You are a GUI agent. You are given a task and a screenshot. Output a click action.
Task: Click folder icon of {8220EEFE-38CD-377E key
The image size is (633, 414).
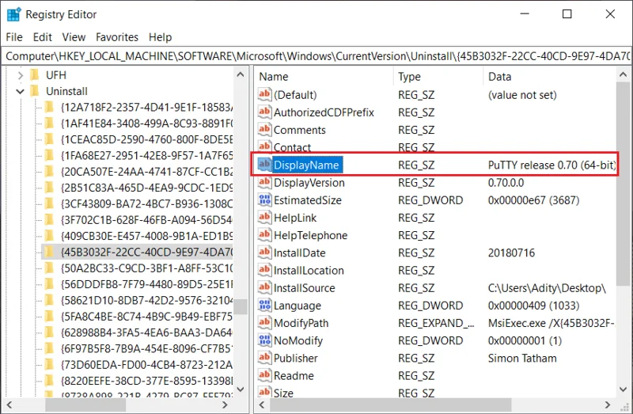tap(49, 381)
